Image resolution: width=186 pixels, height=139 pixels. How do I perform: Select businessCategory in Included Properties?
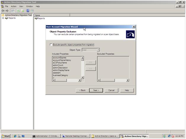click(x=60, y=75)
